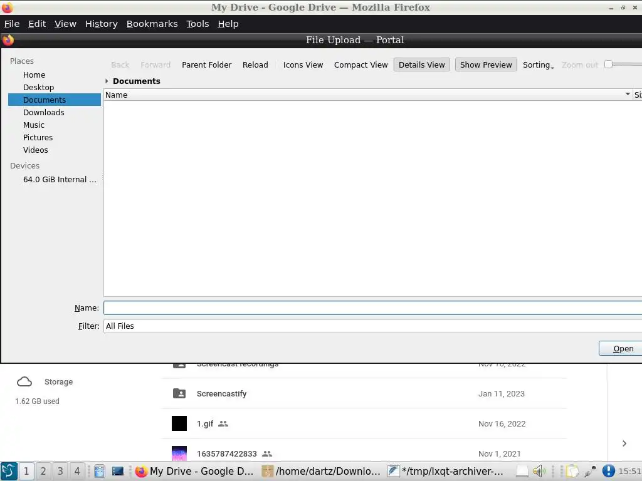This screenshot has height=481, width=642.
Task: Switch to workspace 3 on the taskbar
Action: click(x=60, y=471)
